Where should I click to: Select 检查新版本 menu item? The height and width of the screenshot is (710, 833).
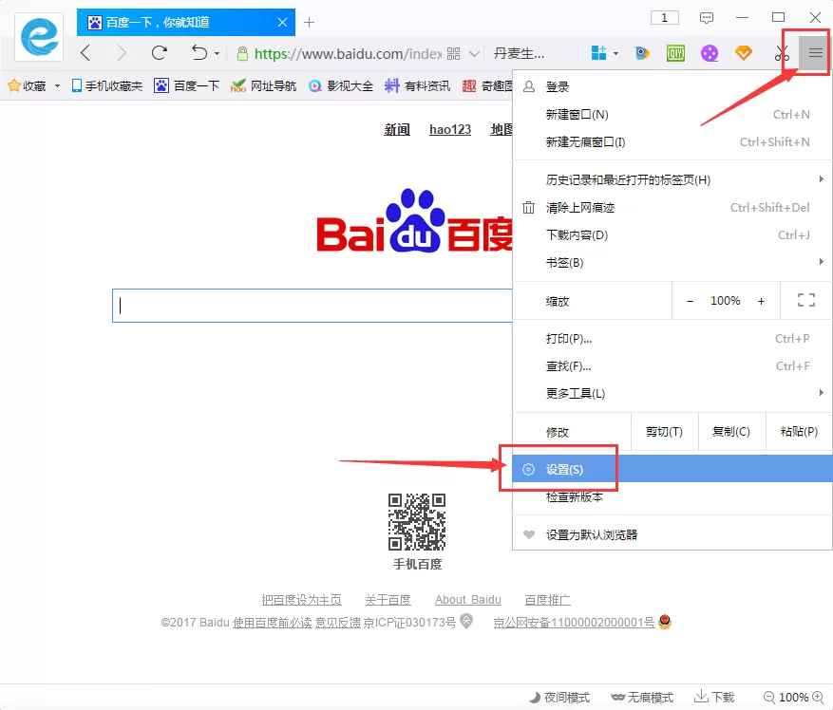point(672,497)
